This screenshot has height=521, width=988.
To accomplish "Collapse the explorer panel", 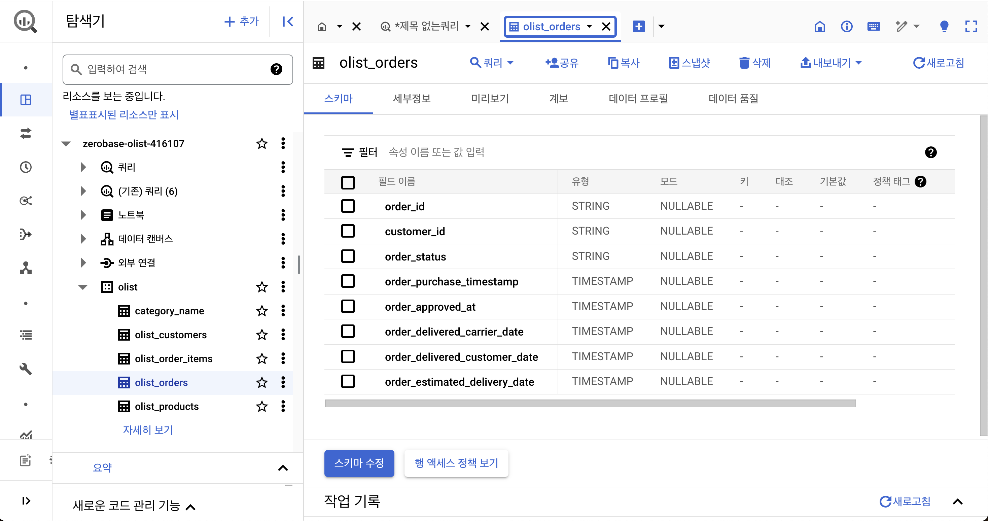I will pyautogui.click(x=288, y=22).
